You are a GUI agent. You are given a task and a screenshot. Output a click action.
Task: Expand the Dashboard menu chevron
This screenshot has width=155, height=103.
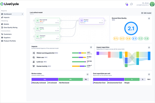tap(22, 14)
